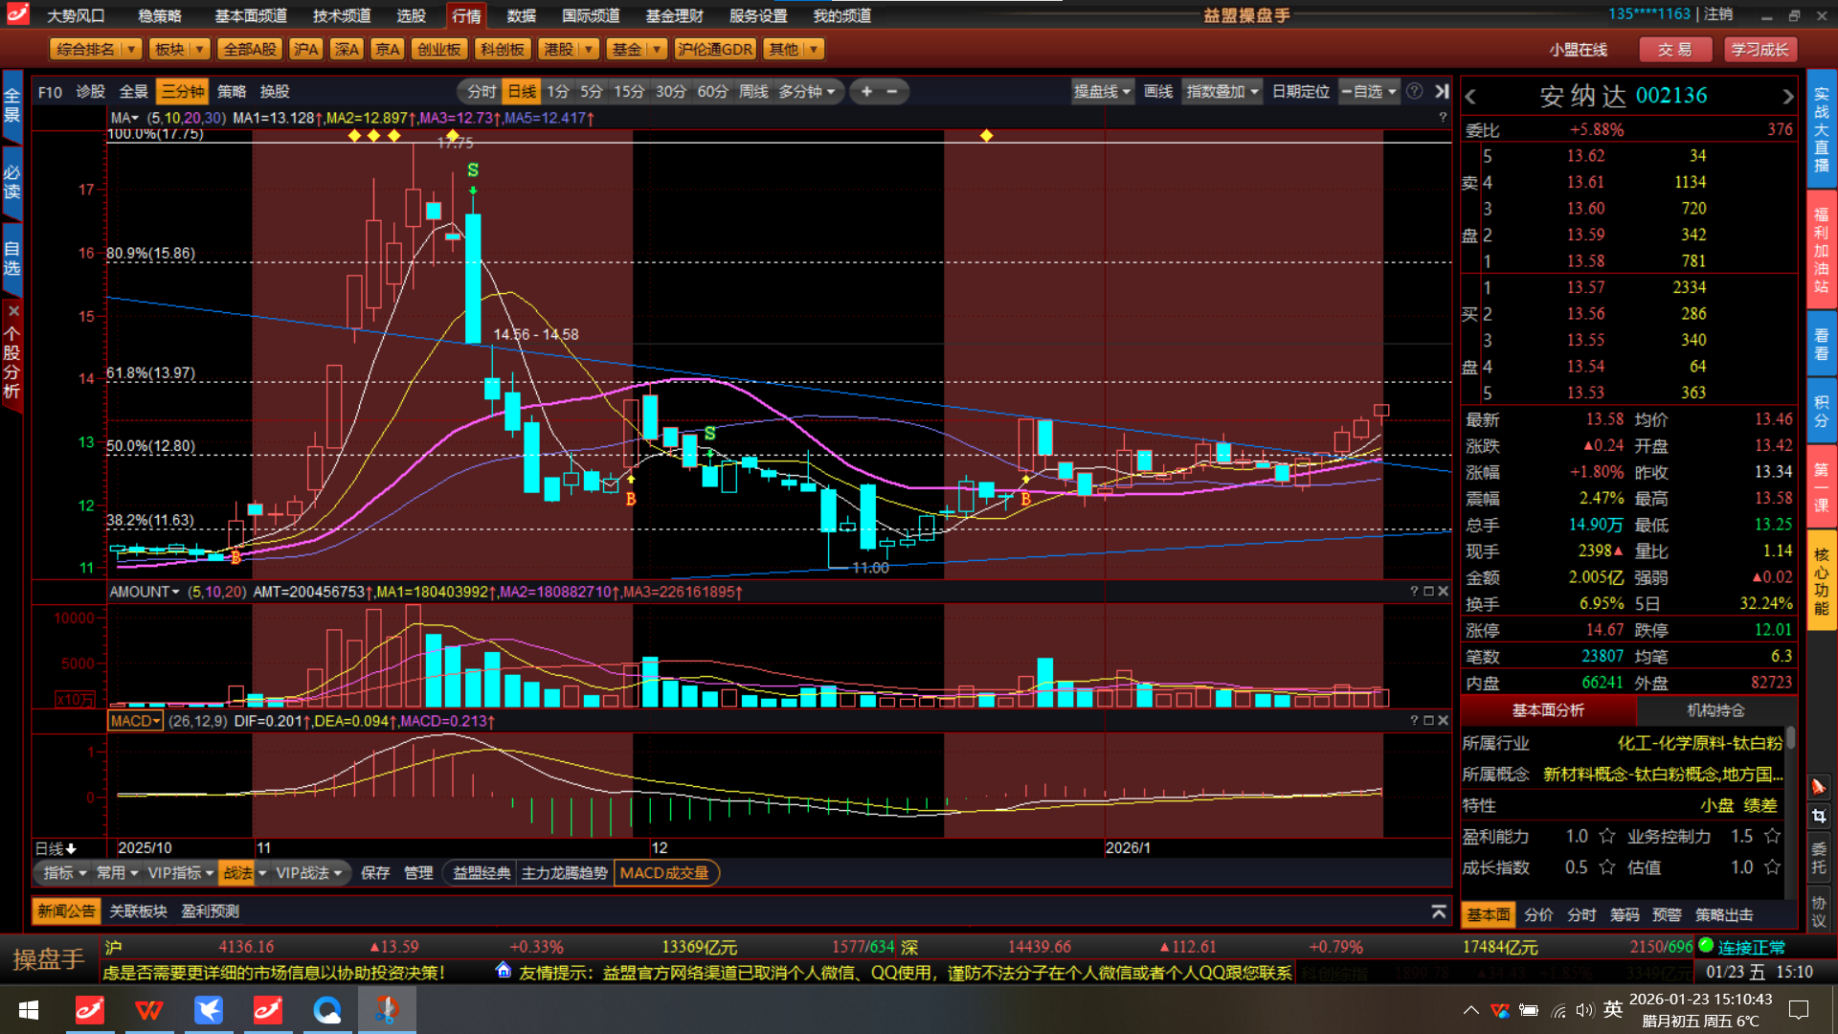
Task: Open the 操盘线 dropdown
Action: [x=1102, y=92]
